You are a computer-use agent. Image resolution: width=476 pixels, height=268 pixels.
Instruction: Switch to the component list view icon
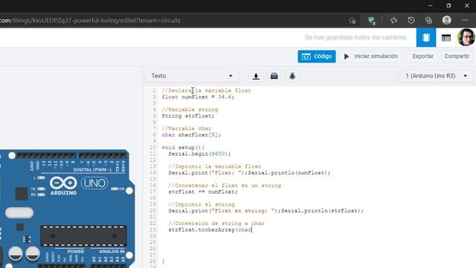(x=446, y=38)
